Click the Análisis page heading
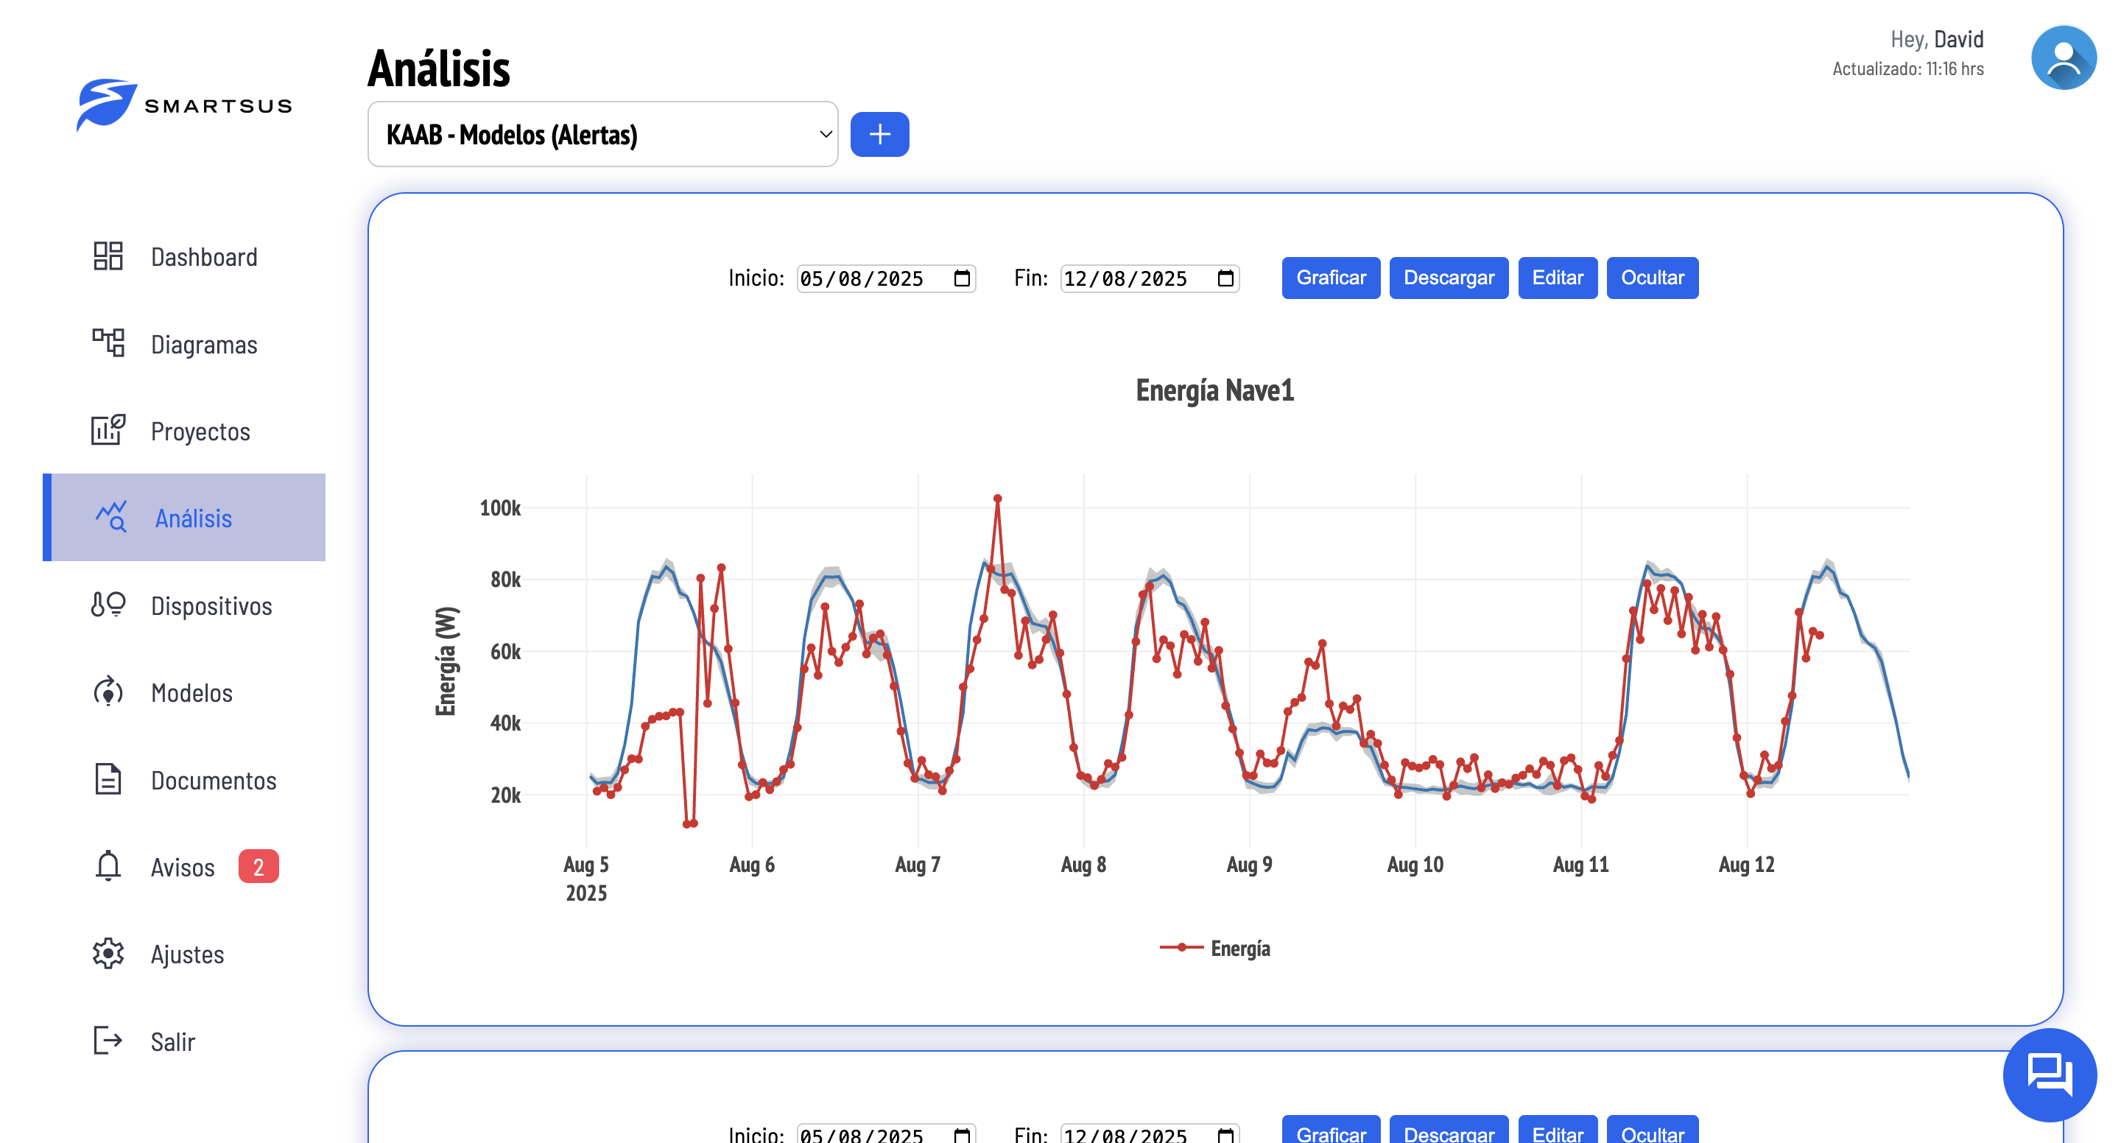Image resolution: width=2121 pixels, height=1143 pixels. [439, 68]
